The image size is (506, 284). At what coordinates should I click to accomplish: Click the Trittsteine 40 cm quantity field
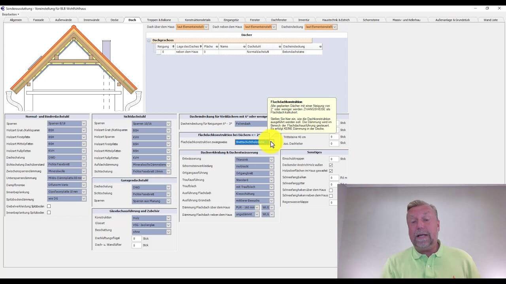[x=334, y=137]
